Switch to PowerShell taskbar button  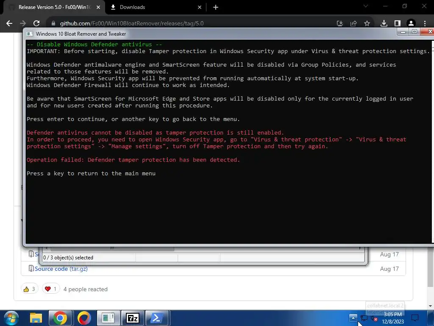pyautogui.click(x=157, y=318)
